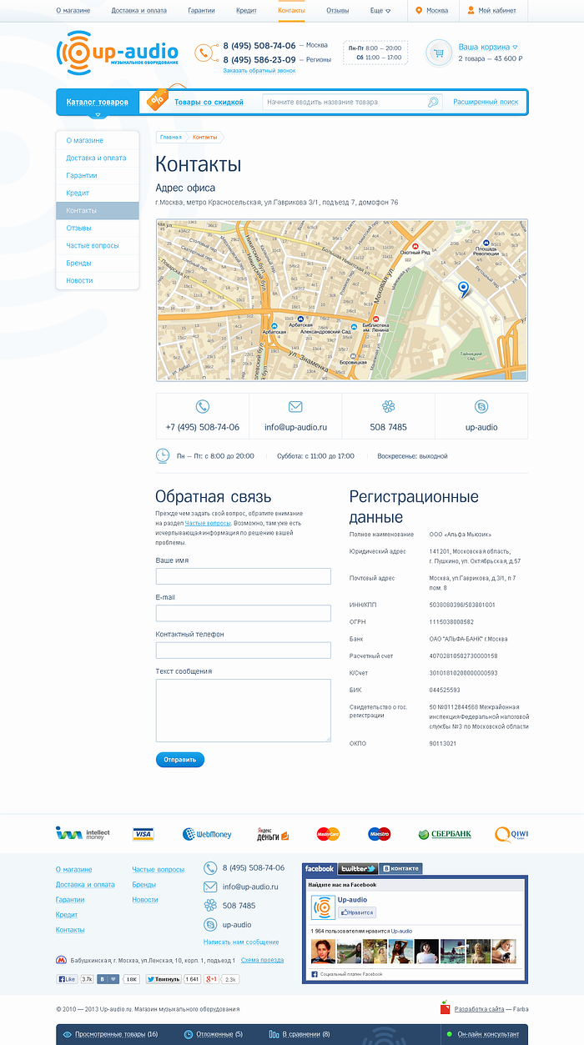
Task: Click Написать нам сообщение link
Action: [x=241, y=942]
